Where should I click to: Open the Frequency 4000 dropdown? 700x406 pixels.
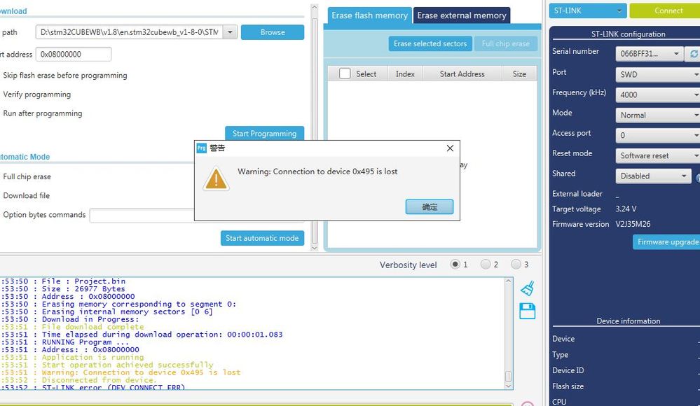tap(657, 94)
